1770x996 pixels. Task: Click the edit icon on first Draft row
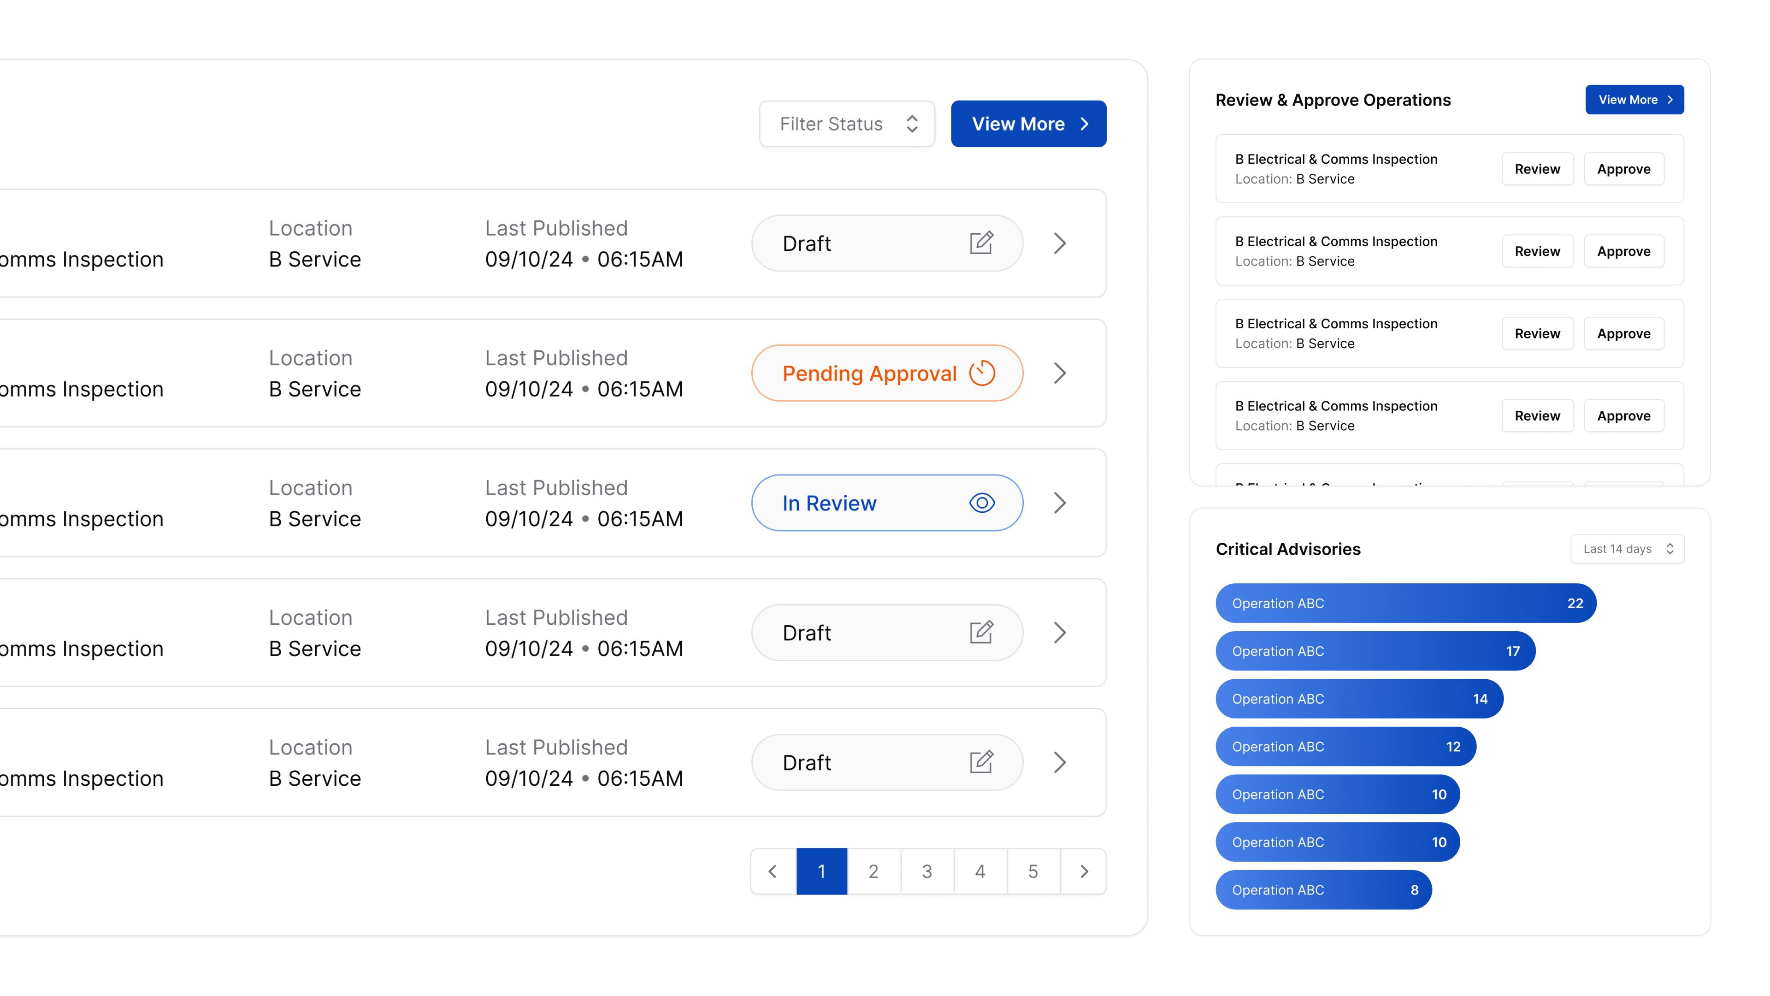(981, 243)
